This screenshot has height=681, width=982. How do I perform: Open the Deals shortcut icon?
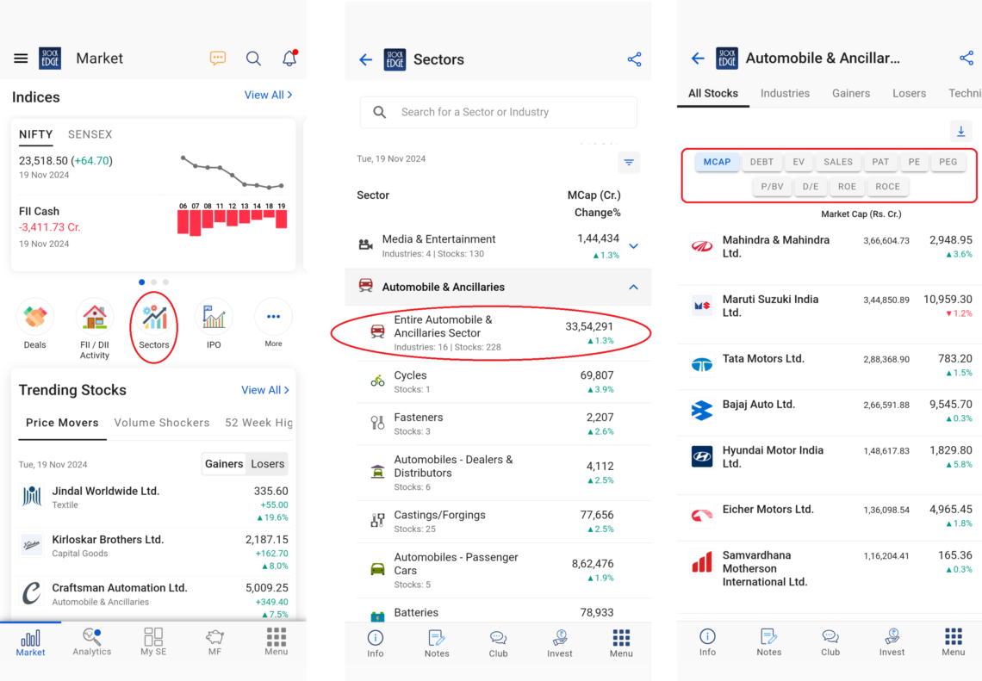pyautogui.click(x=35, y=319)
